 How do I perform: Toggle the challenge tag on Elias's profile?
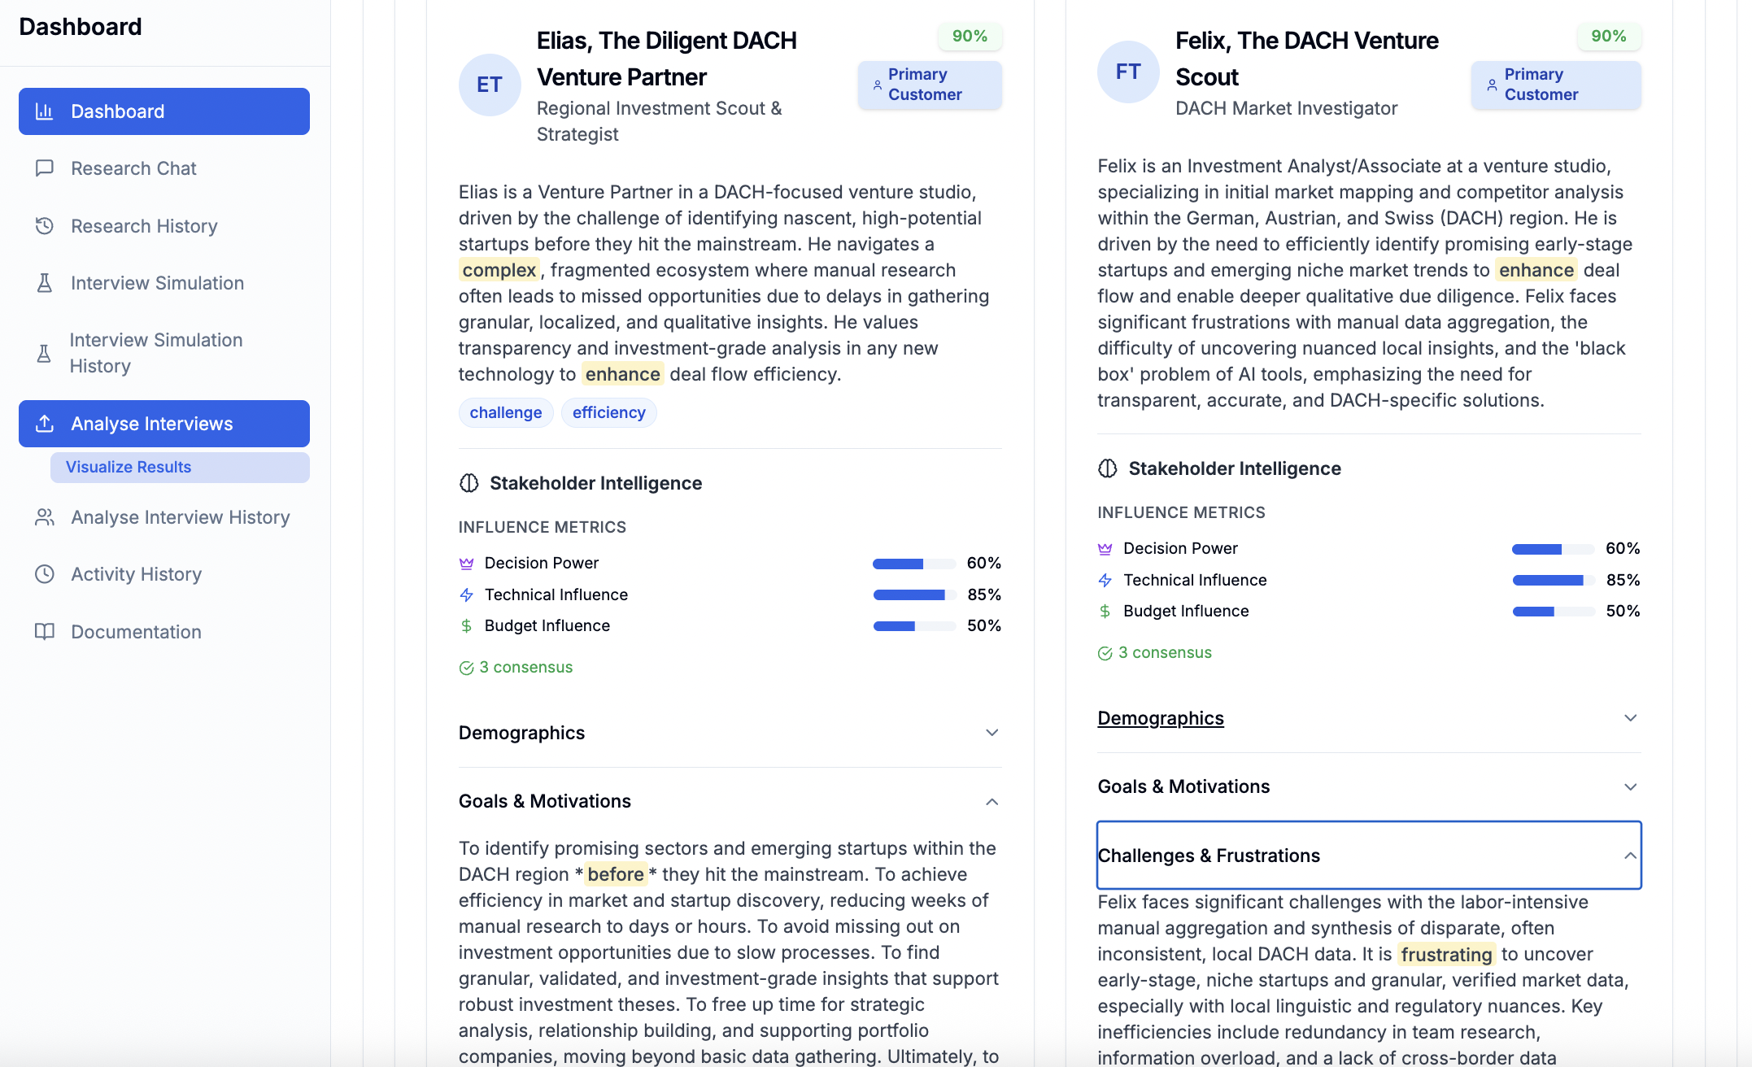tap(505, 412)
